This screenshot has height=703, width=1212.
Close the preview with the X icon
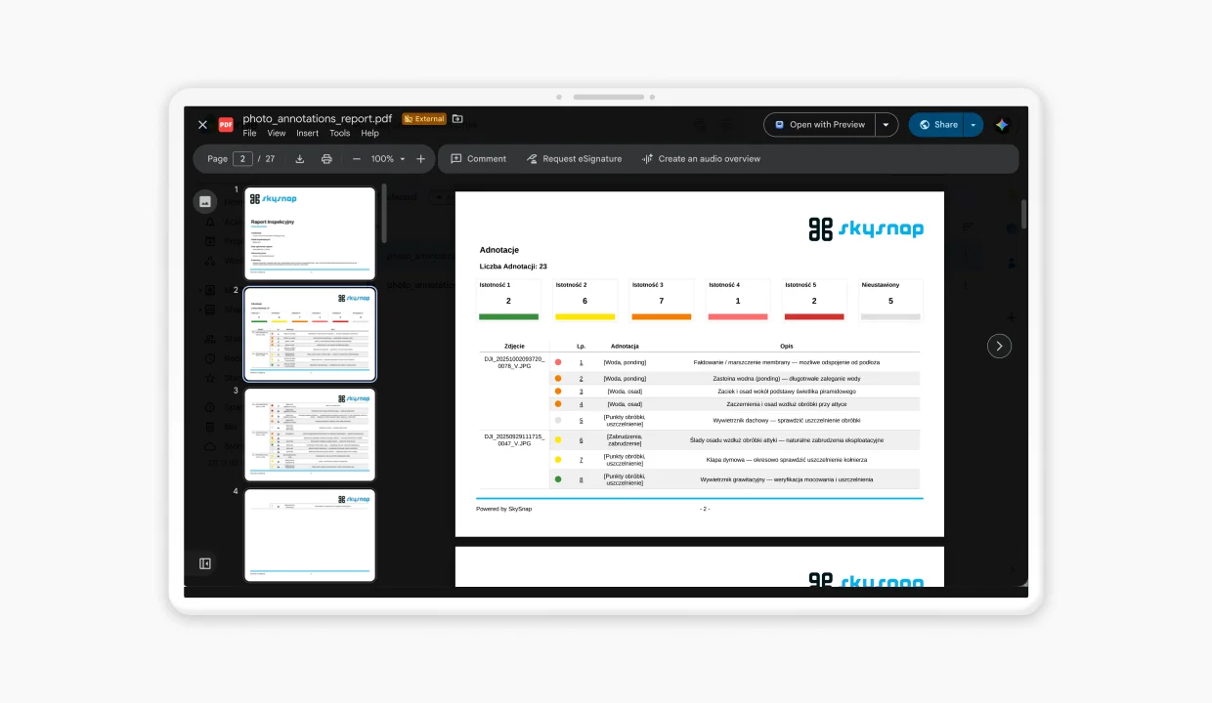(202, 125)
